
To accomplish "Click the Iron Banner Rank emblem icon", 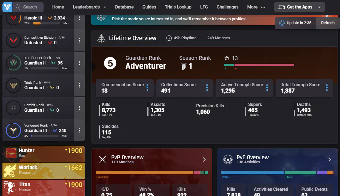I will 13,63.
